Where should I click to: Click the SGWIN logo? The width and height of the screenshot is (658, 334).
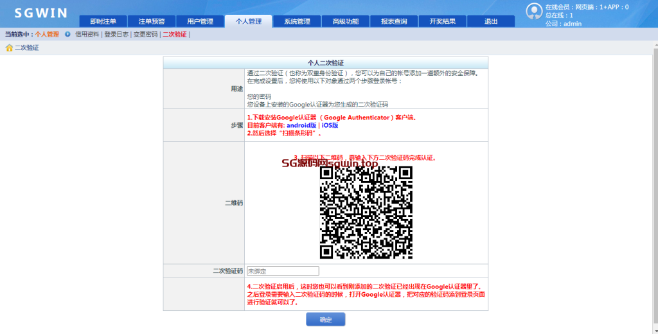coord(40,13)
